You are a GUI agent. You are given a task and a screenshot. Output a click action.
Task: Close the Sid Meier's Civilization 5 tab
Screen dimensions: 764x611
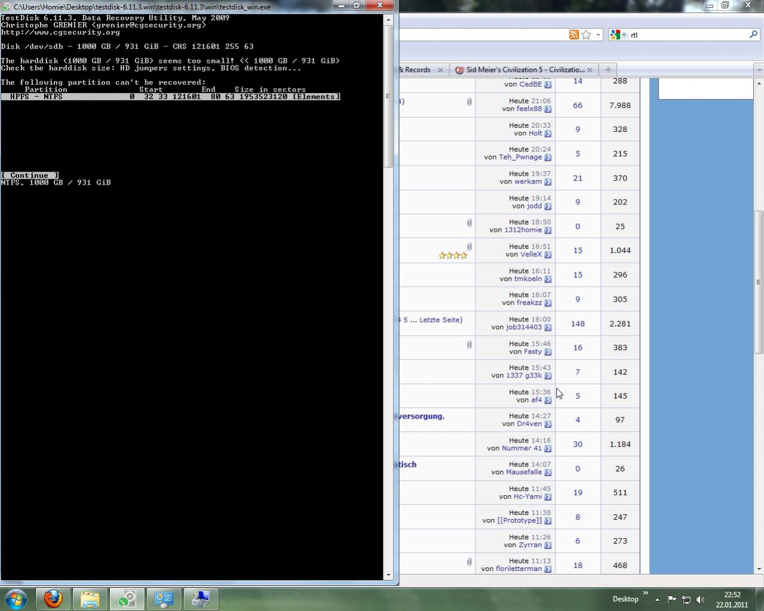coord(590,70)
